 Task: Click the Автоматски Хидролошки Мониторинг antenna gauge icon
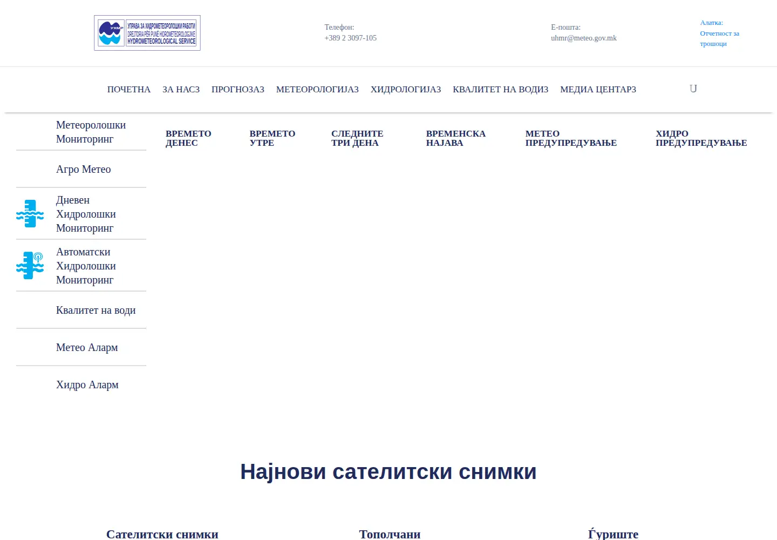click(30, 265)
